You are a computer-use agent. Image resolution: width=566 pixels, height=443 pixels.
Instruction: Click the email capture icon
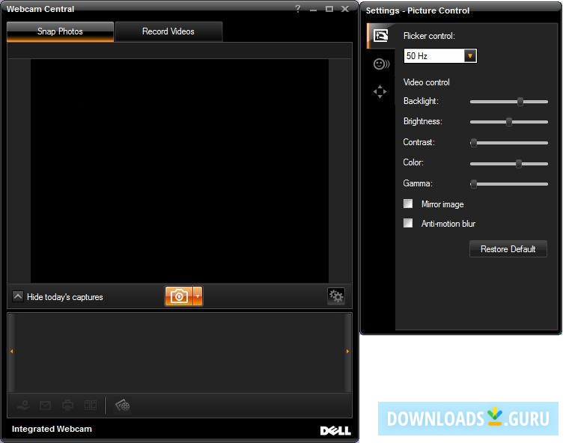tap(46, 406)
